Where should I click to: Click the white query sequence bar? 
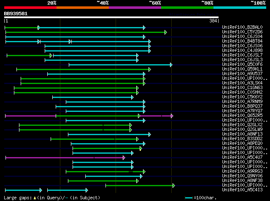[x=111, y=17]
